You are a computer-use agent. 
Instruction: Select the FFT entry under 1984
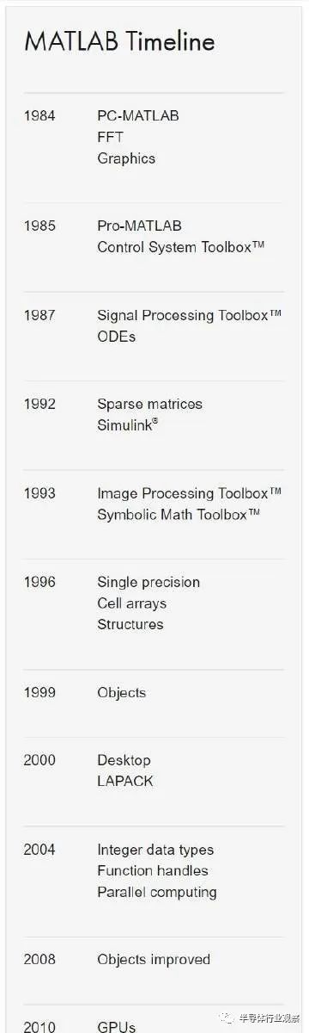coord(110,137)
